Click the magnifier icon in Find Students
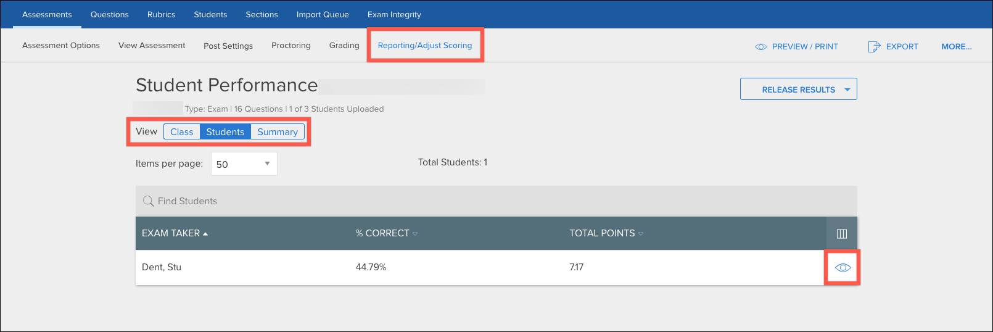 (x=148, y=201)
